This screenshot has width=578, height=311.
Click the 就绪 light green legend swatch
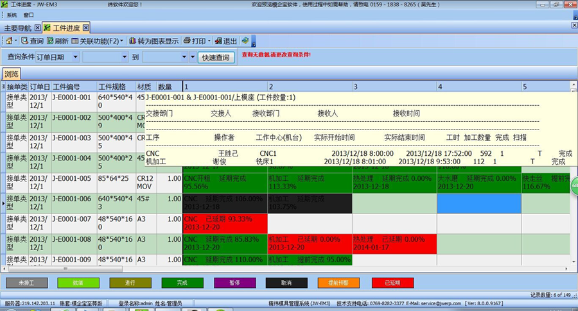coord(78,283)
